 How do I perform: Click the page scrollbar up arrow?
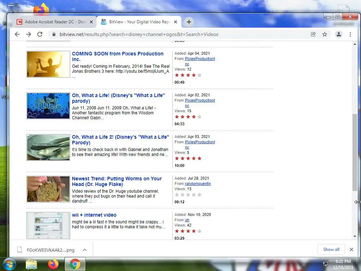355,44
